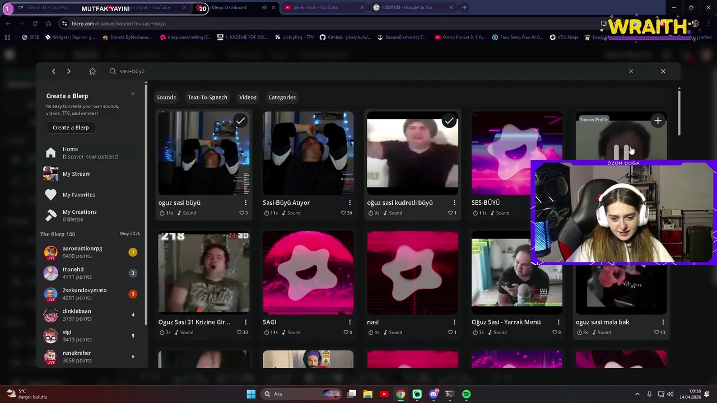
Task: Open renekreher leaderboard entry
Action: tap(91, 357)
